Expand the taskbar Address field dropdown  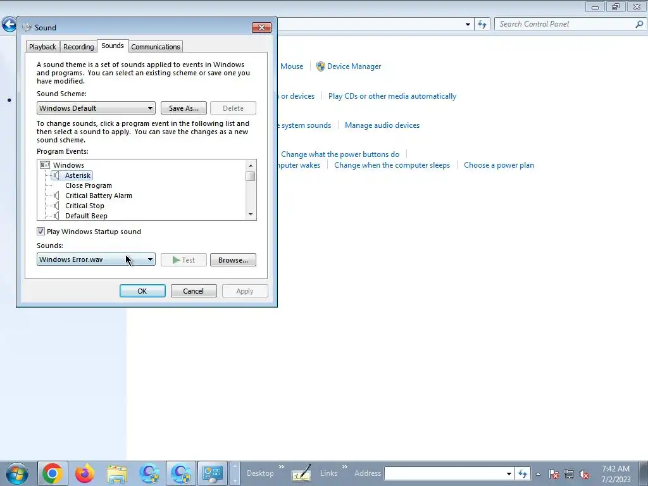(x=509, y=473)
